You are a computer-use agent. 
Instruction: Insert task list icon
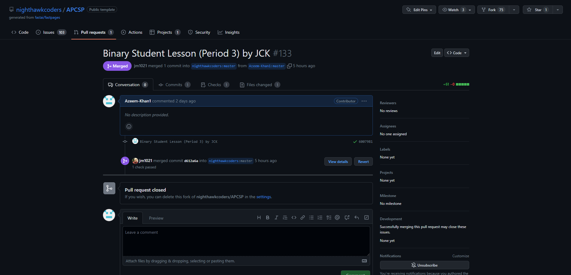click(329, 217)
